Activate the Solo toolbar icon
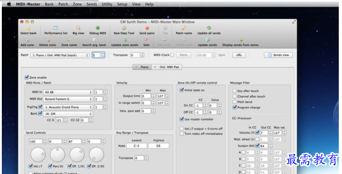 (146, 40)
